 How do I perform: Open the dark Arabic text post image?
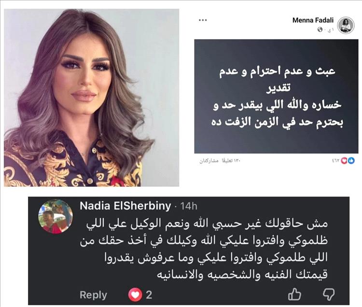(x=276, y=96)
